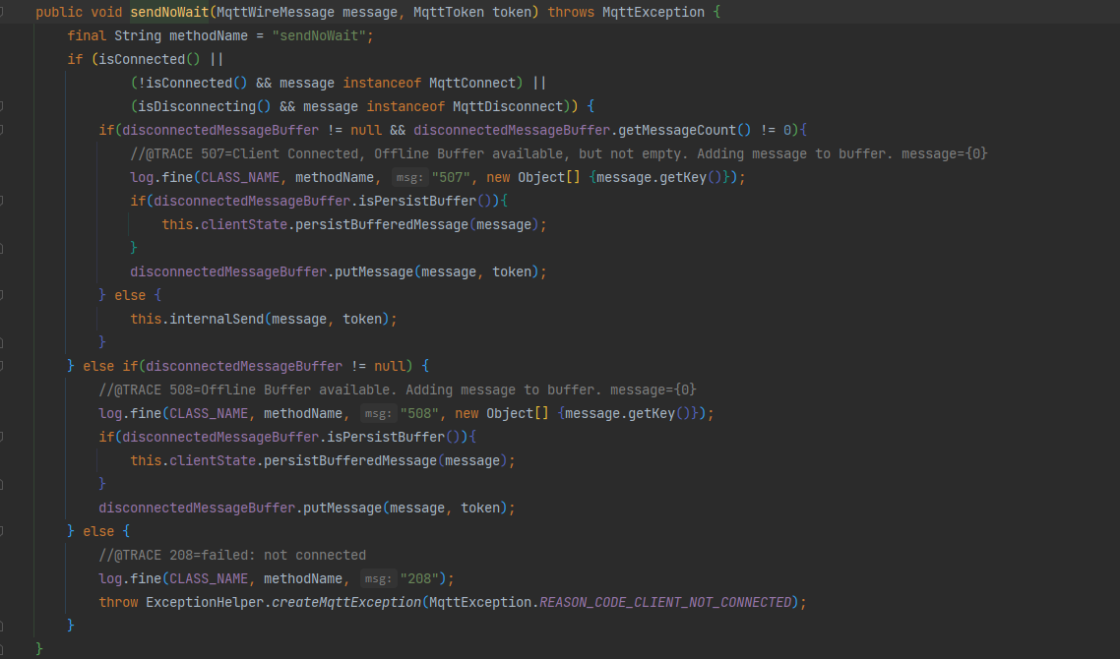Screen dimensions: 1120x659
Task: Click methodName in the "208" log line
Action: [x=303, y=578]
